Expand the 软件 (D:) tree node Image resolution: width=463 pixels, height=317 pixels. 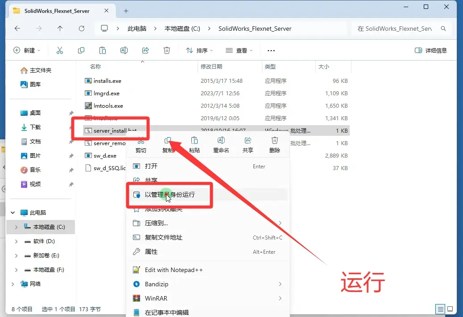coord(16,241)
